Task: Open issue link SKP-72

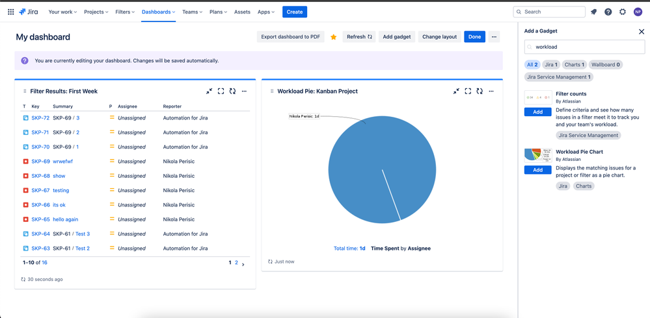Action: pos(40,118)
